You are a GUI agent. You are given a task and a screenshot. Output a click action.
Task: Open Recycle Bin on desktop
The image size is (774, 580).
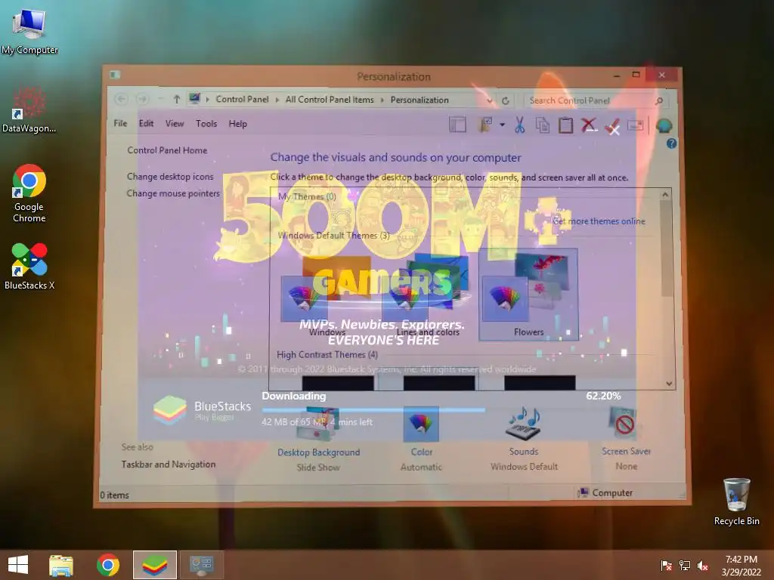pyautogui.click(x=736, y=501)
